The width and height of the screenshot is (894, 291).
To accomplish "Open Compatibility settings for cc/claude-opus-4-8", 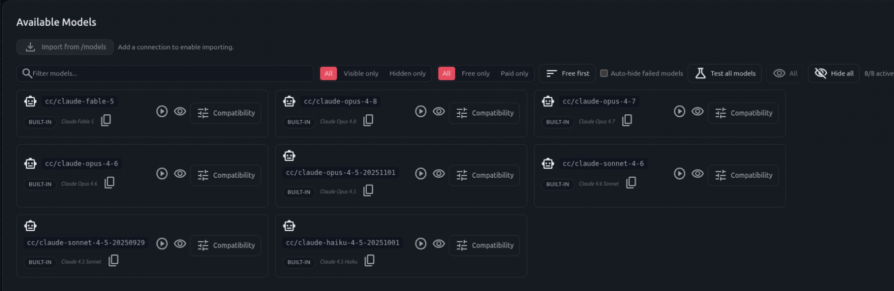I will [x=484, y=113].
